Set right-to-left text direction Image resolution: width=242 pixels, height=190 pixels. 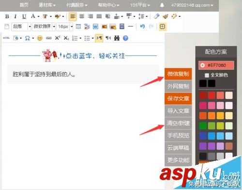click(x=108, y=38)
